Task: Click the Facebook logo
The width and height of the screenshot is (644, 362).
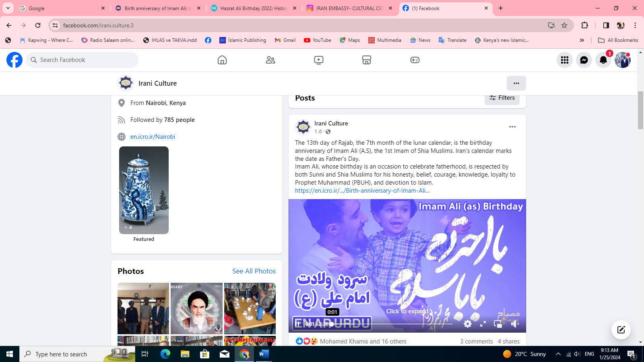Action: coord(14,60)
